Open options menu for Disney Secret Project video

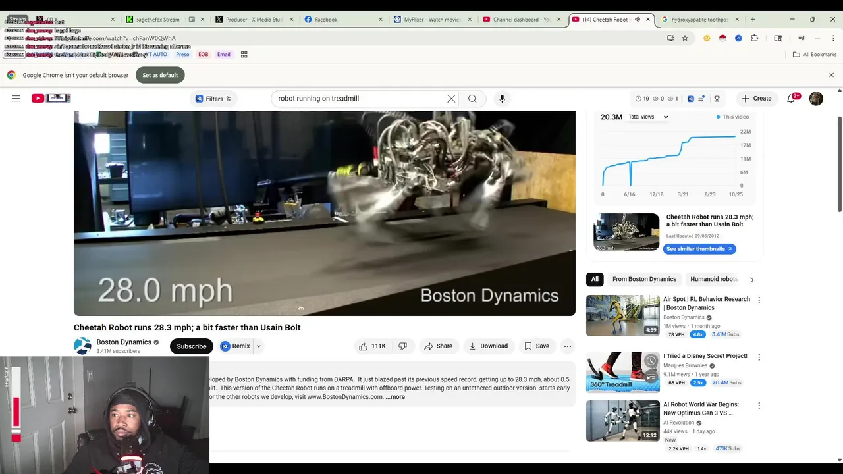point(759,357)
